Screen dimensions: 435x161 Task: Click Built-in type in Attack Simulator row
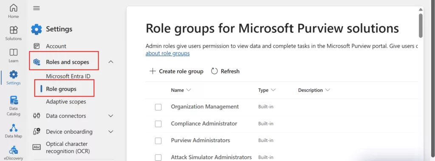coord(266,157)
